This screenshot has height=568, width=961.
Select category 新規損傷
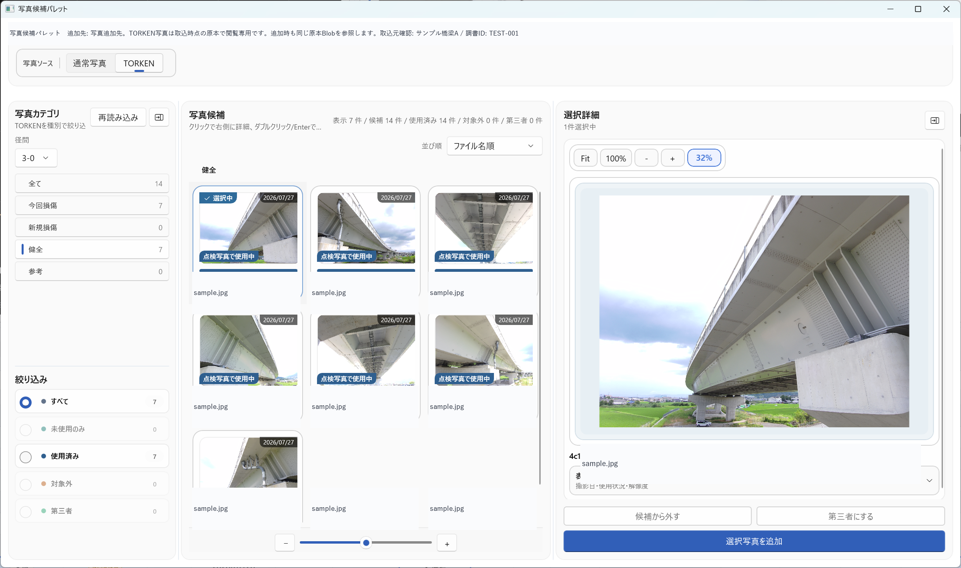point(92,227)
